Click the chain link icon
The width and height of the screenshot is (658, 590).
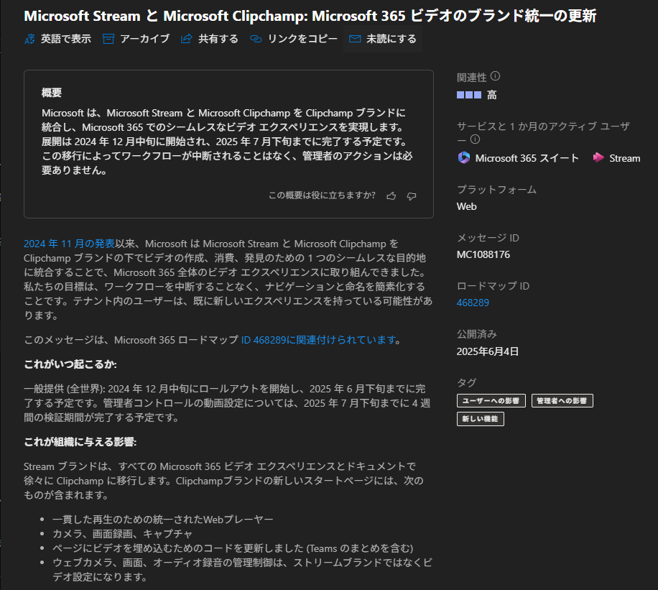click(x=256, y=39)
